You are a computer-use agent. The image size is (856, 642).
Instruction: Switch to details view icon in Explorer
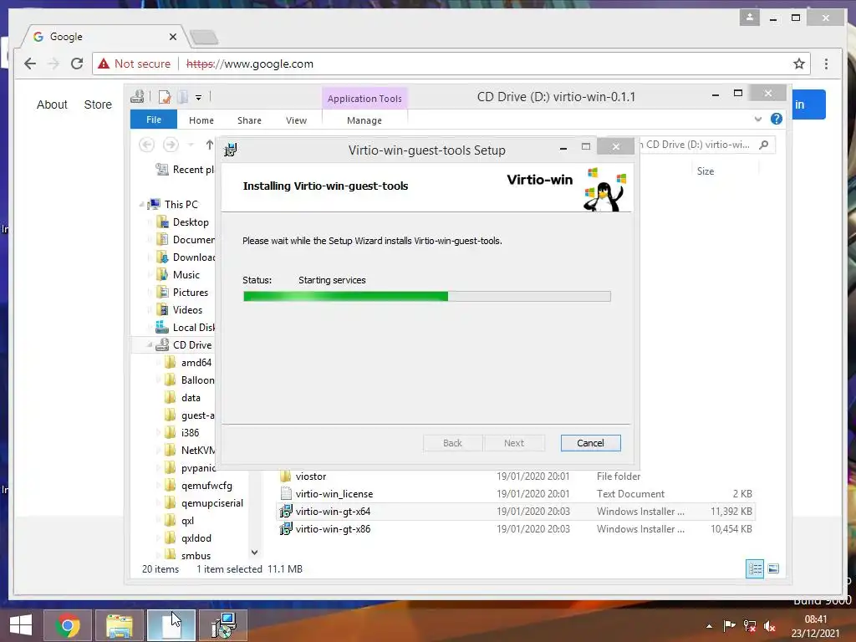point(755,568)
